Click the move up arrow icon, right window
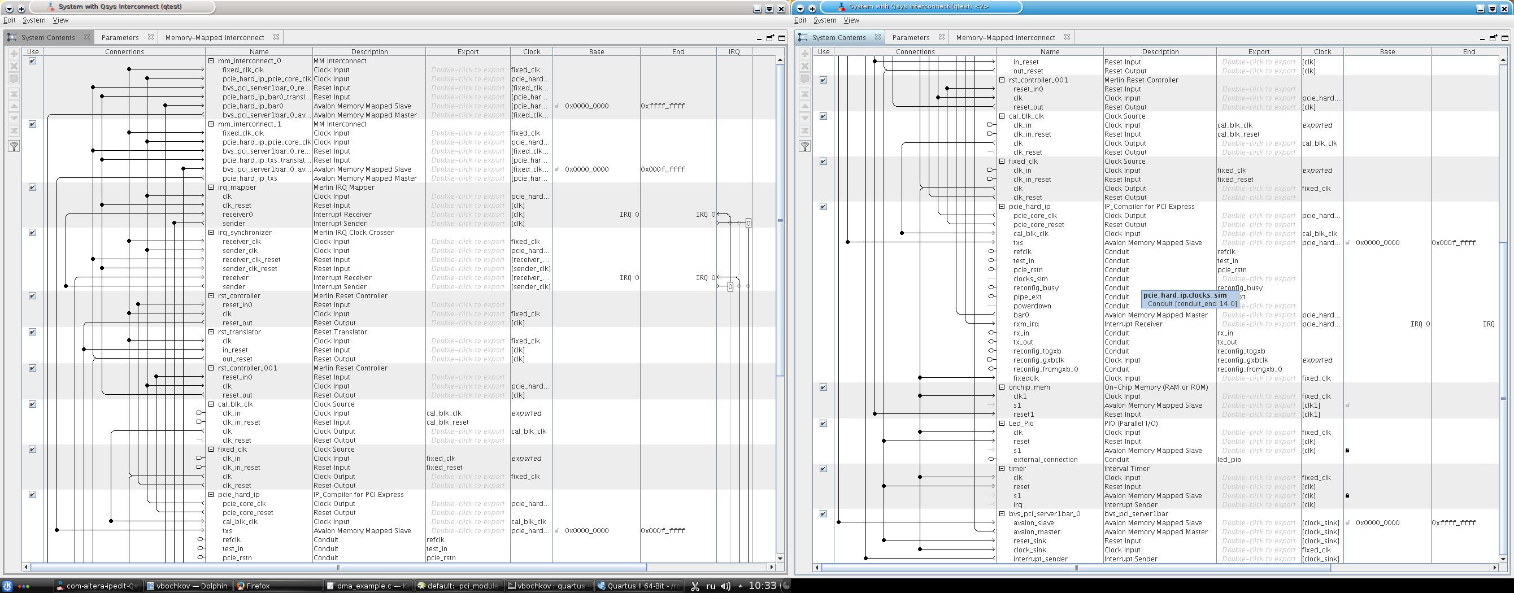 tap(805, 106)
